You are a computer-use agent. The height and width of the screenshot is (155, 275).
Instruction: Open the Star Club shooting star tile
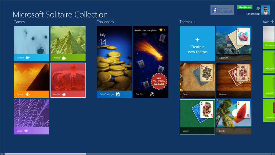tap(151, 62)
